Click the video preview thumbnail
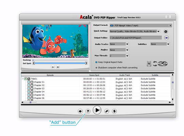 click(55, 41)
